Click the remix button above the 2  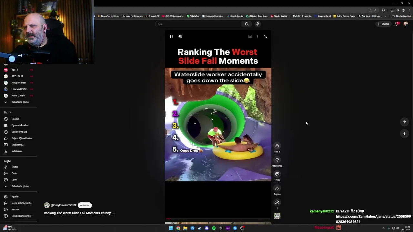(277, 202)
